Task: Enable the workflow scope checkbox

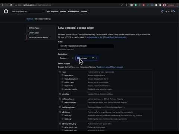Action: [60, 94]
